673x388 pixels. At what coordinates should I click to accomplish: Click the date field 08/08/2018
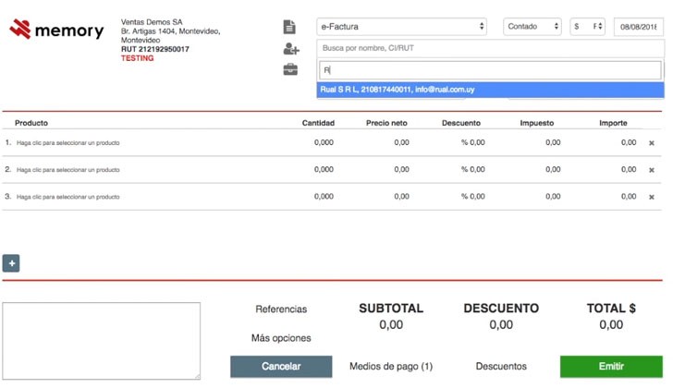(x=639, y=27)
